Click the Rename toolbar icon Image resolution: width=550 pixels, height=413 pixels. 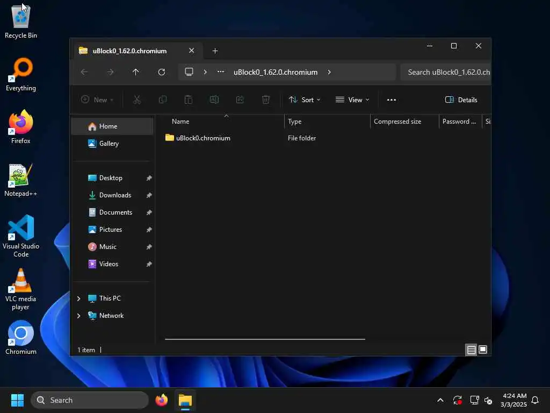[x=214, y=99]
